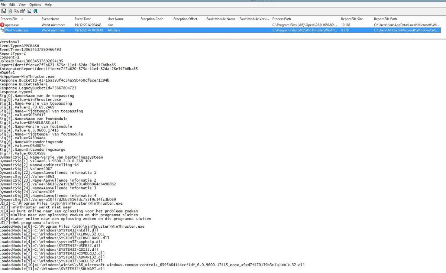Viewport: 446px width, 273px height.
Task: Click the EventTime=130634537890466493 line
Action: tap(30, 50)
